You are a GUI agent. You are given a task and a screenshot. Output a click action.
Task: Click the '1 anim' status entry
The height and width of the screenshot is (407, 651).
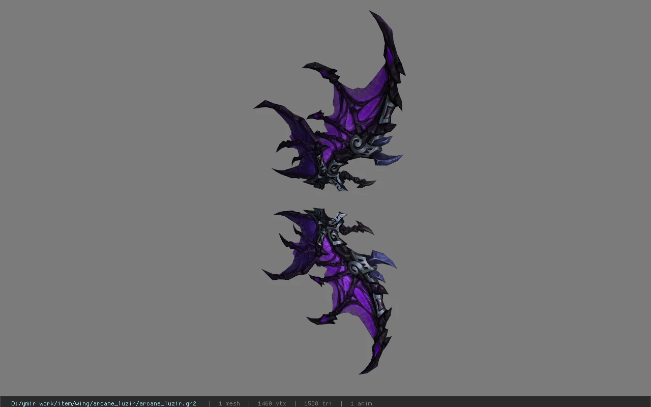tap(361, 403)
